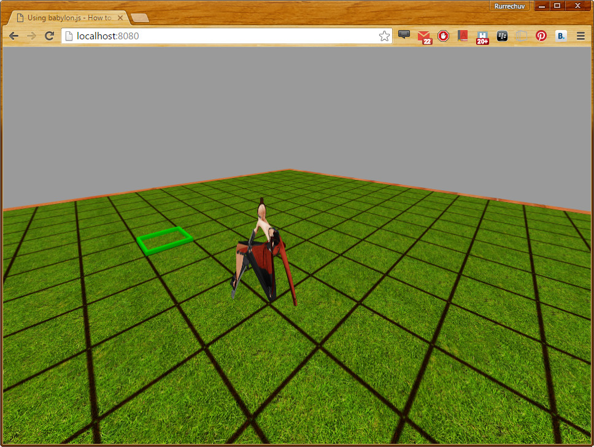Open the Pinterest extension
The image size is (594, 447).
(541, 36)
